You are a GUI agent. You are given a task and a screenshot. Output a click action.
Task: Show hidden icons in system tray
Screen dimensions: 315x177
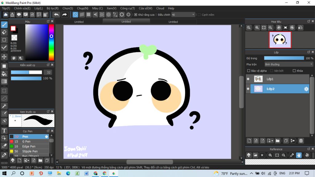[252, 173]
